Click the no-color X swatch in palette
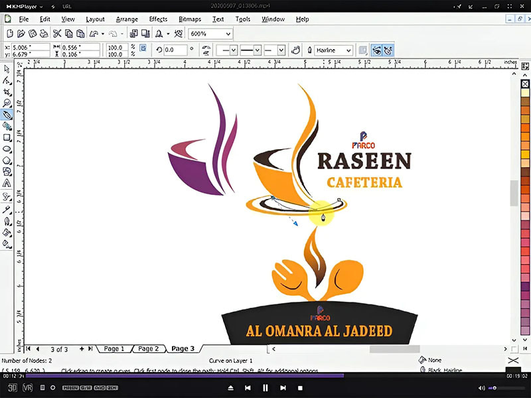The image size is (531, 398). tap(525, 84)
